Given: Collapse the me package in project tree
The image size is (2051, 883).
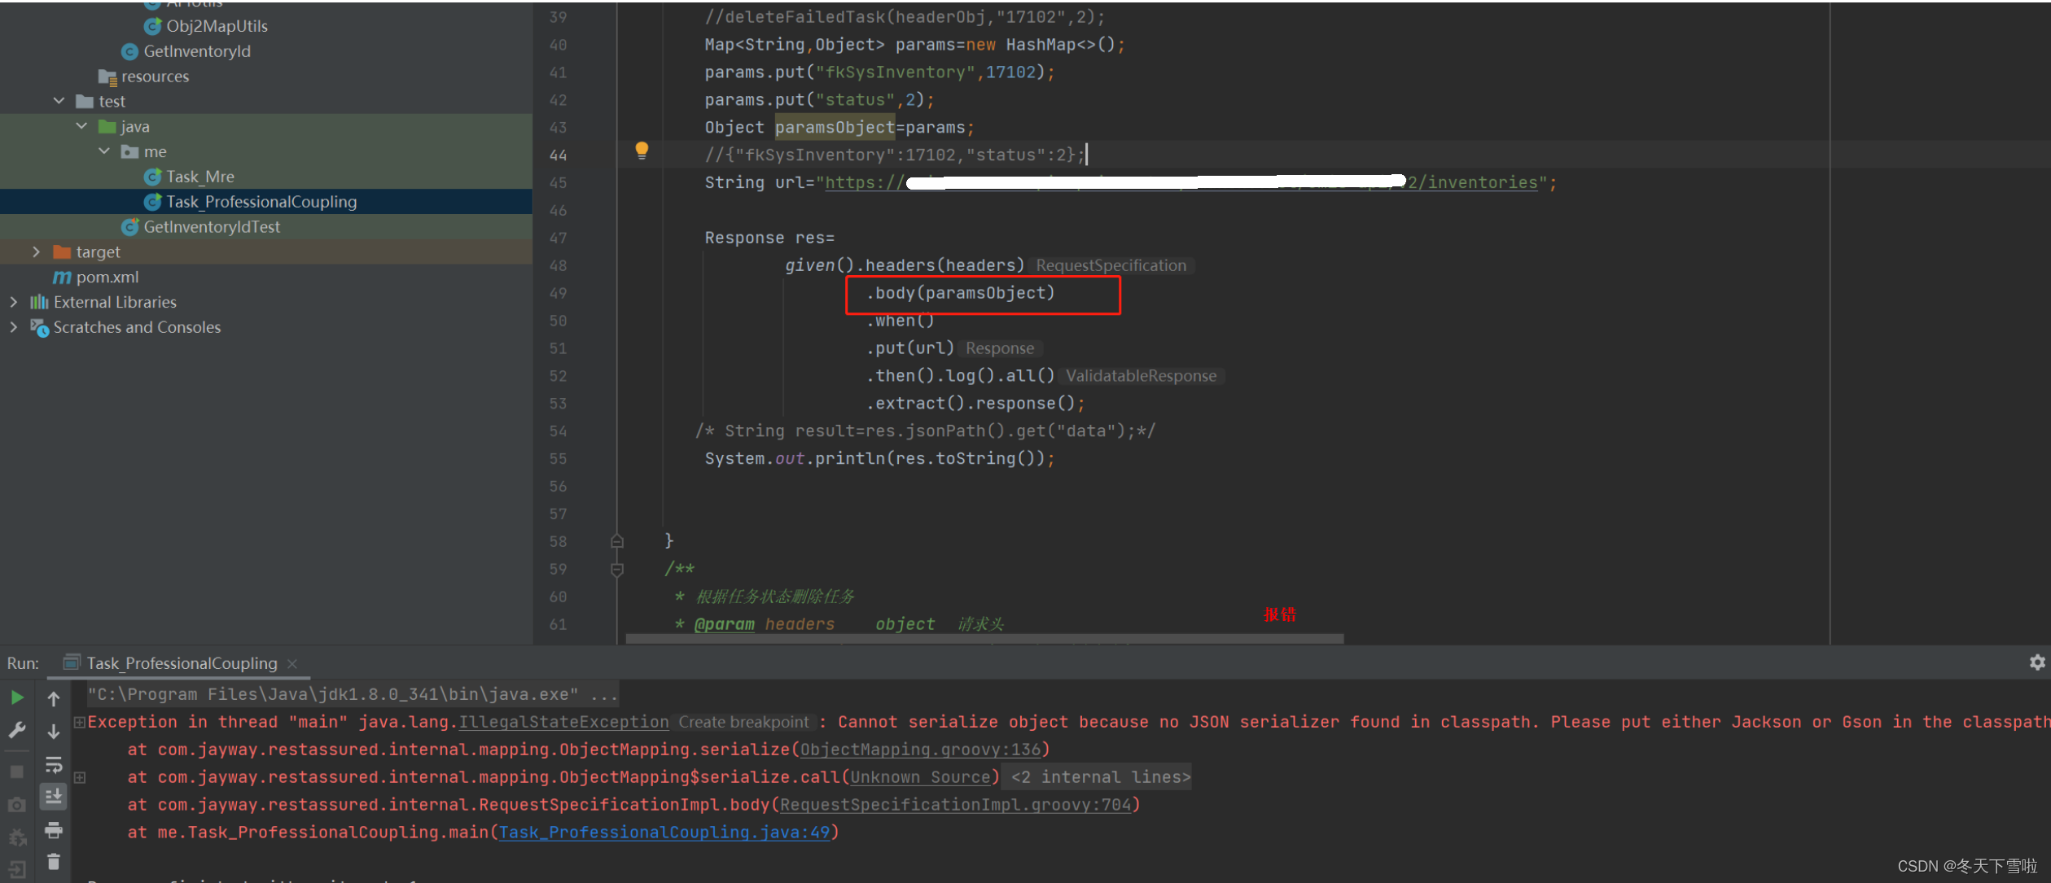Looking at the screenshot, I should click(x=103, y=151).
